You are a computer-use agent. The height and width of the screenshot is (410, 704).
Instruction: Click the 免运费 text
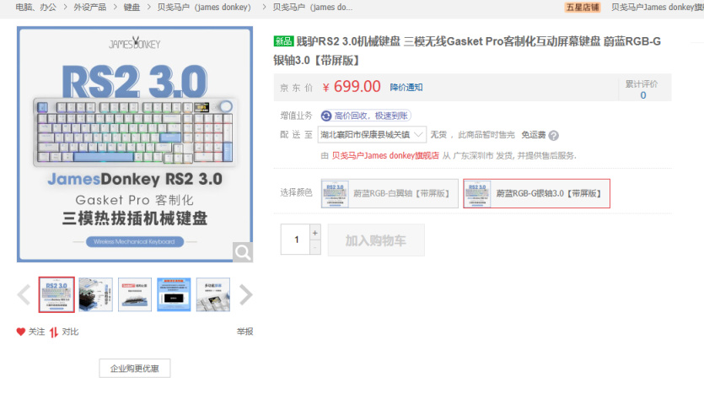click(x=534, y=135)
